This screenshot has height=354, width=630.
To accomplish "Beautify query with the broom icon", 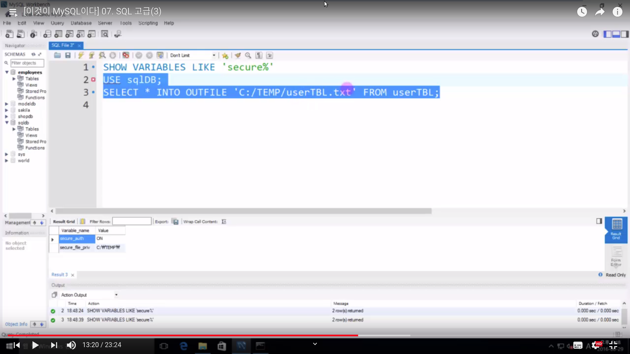I will point(238,55).
